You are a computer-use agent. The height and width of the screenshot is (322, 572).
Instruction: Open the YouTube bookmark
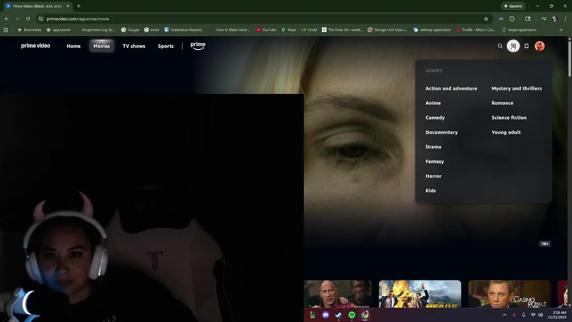click(x=266, y=30)
